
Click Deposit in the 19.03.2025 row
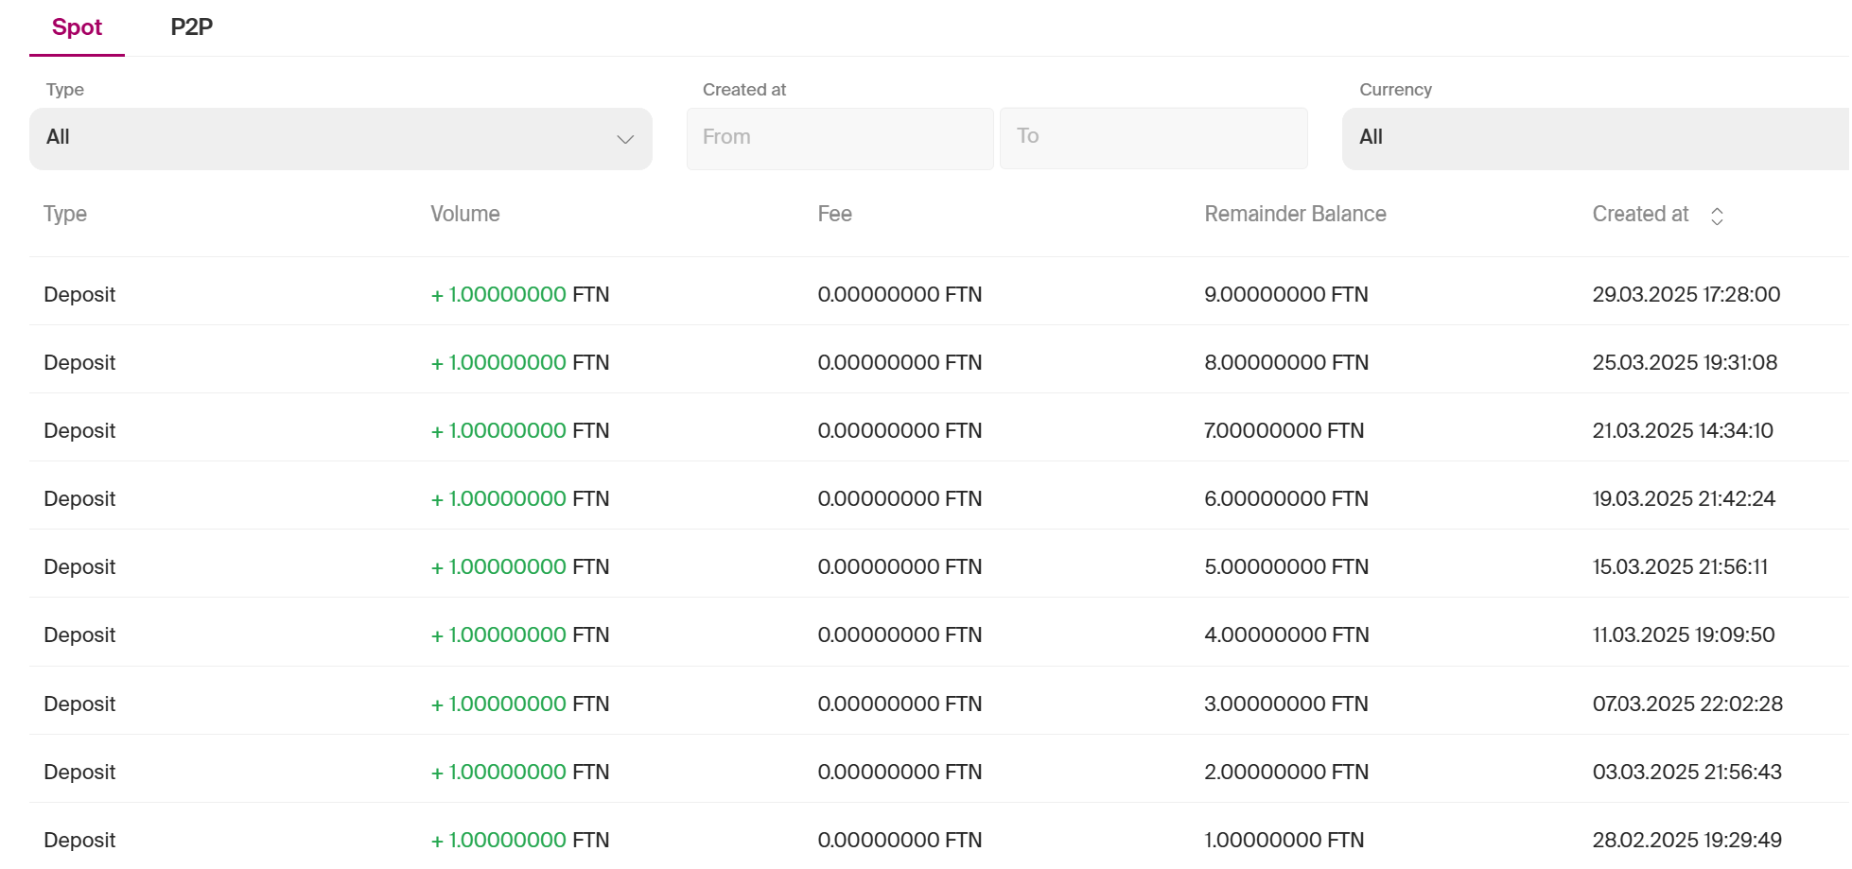(x=79, y=499)
